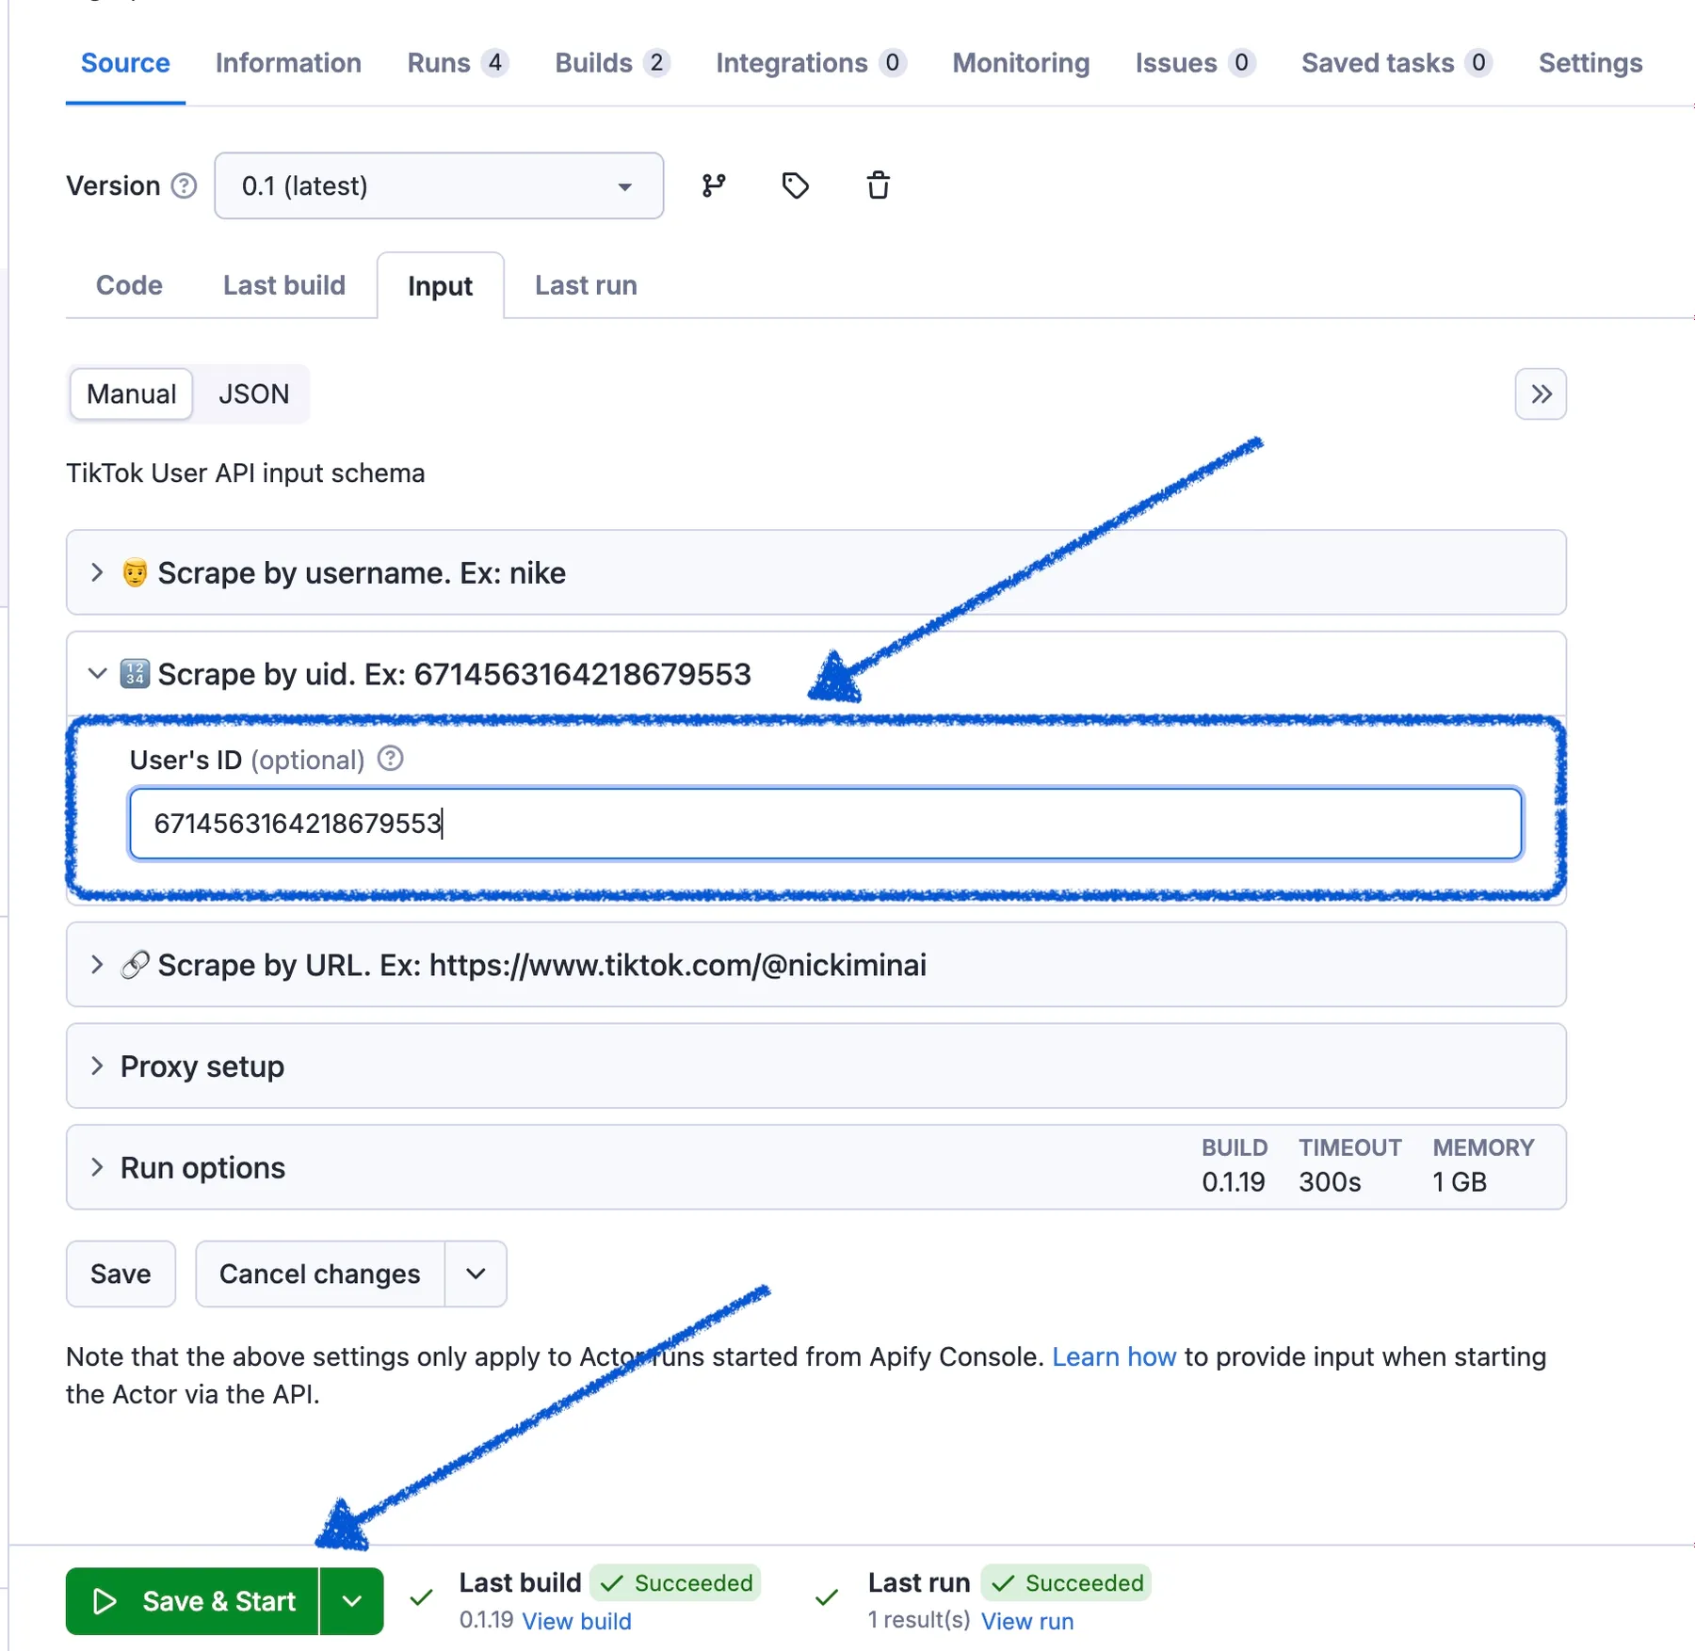
Task: Click the Save button
Action: click(121, 1274)
